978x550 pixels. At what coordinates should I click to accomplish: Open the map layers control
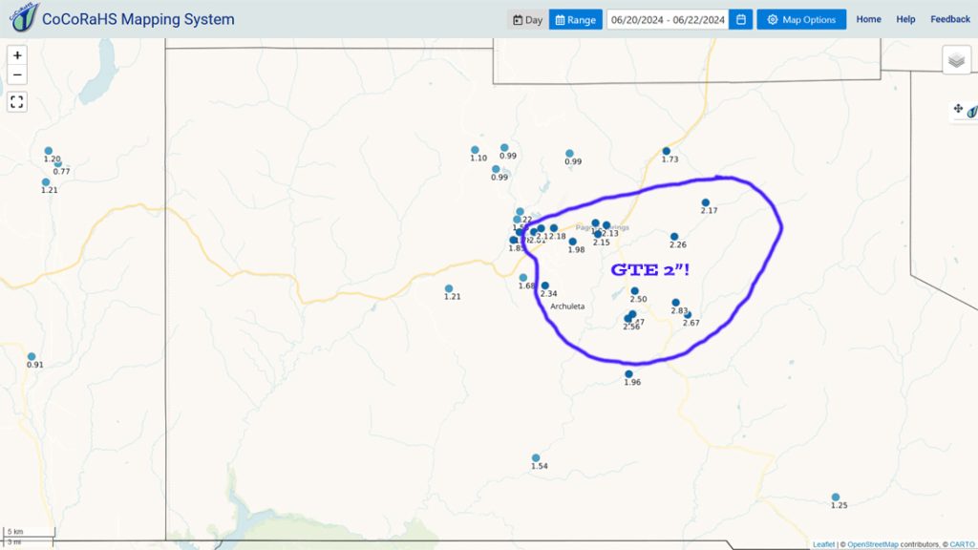[956, 60]
